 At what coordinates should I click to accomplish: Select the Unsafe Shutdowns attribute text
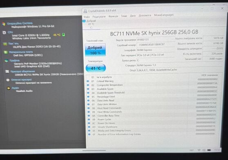[107, 127]
